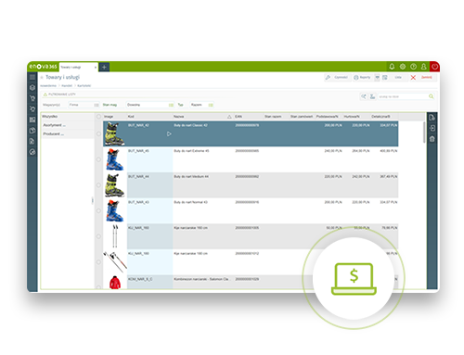464x355 pixels.
Task: Click the left sidebar icon below the gear
Action: click(x=32, y=120)
